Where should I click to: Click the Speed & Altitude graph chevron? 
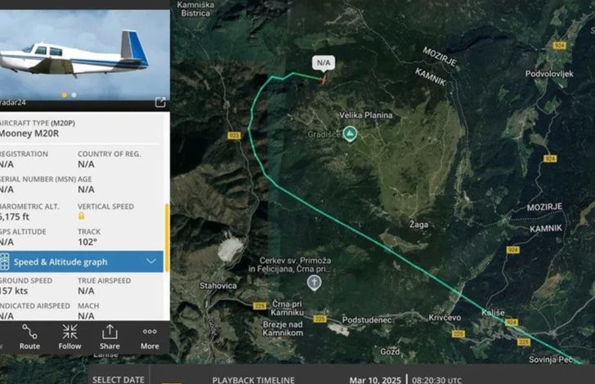(x=151, y=261)
